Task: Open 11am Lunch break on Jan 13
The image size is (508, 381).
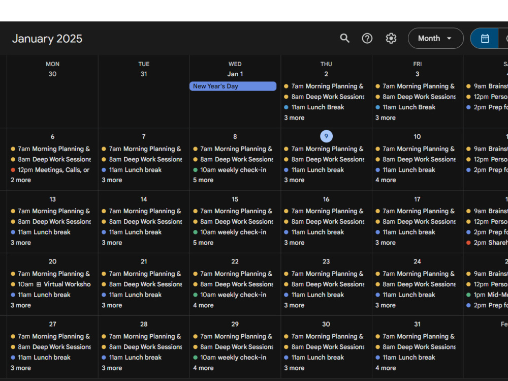Action: 50,232
